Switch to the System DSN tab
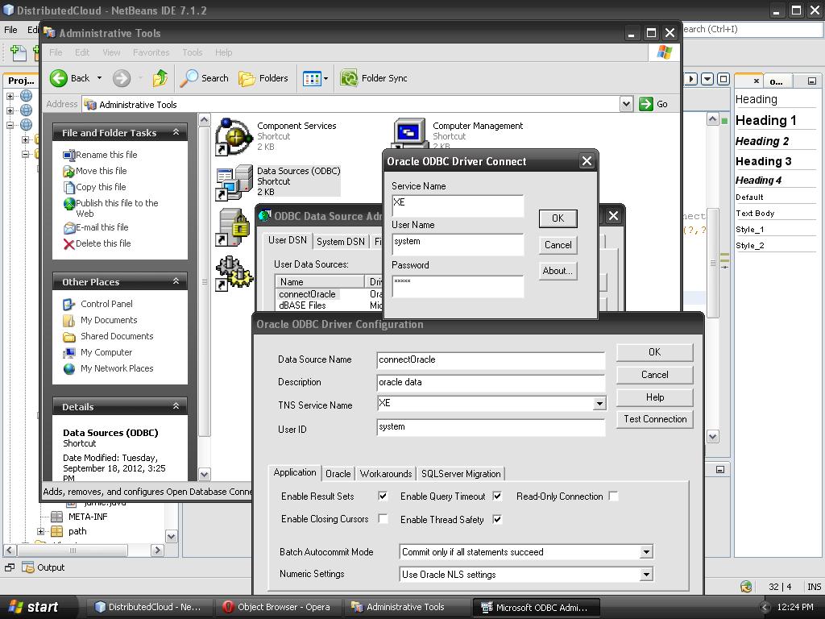 pos(341,242)
